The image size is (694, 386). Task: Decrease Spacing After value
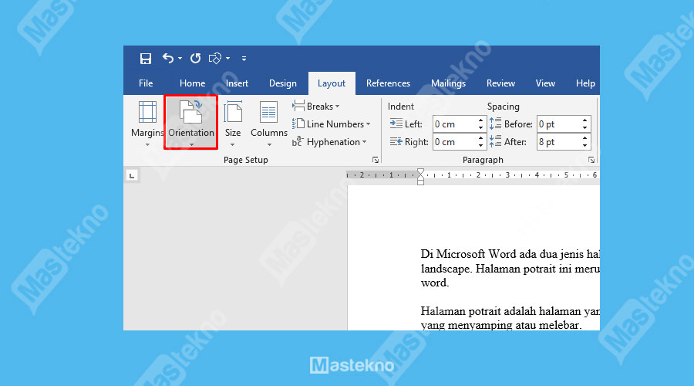pyautogui.click(x=585, y=146)
